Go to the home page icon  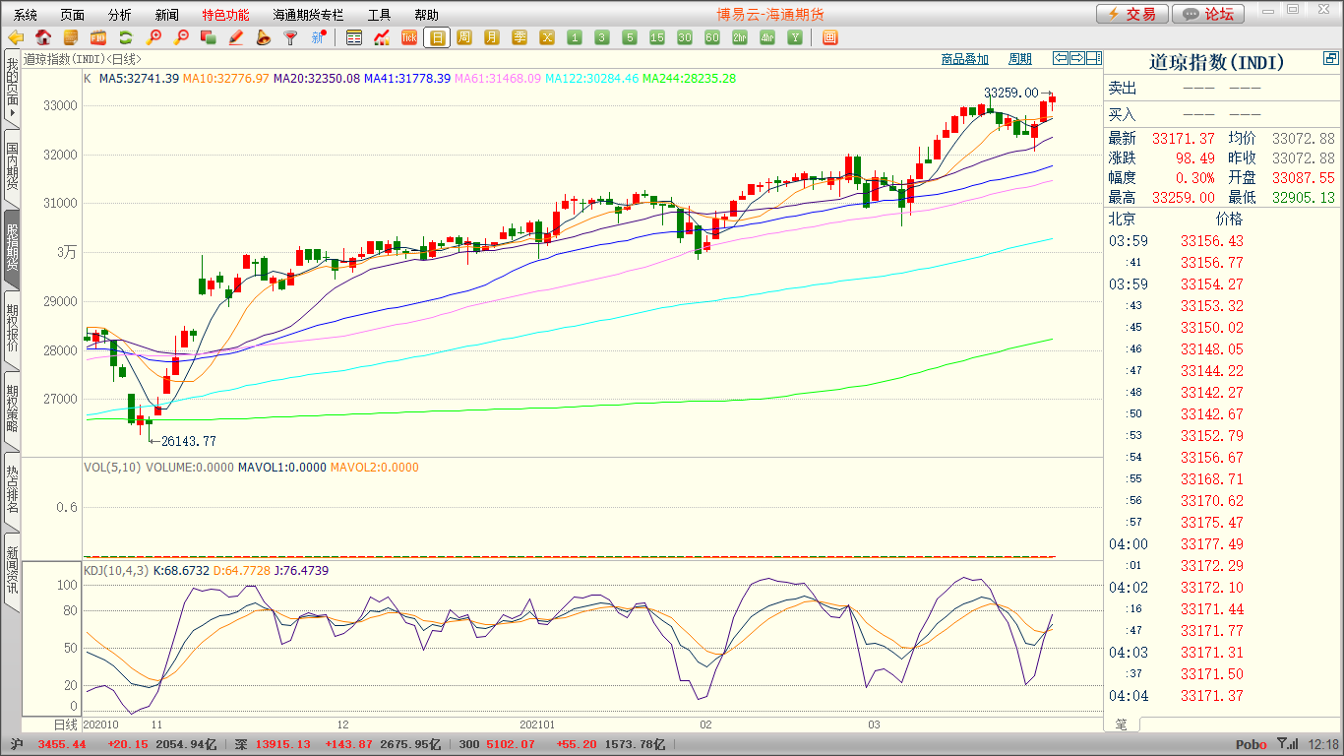[x=43, y=38]
